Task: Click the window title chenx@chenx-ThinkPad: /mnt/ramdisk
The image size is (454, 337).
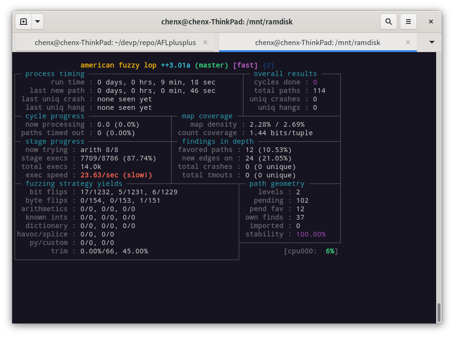Action: (x=227, y=22)
